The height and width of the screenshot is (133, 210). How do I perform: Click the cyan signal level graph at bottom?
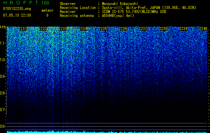pyautogui.click(x=107, y=132)
